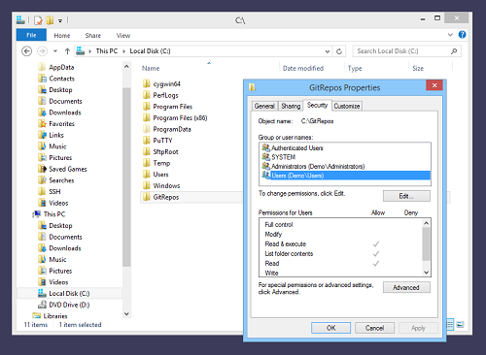Select Links in the navigation pane
Screen dimensions: 486x355
pyautogui.click(x=56, y=135)
